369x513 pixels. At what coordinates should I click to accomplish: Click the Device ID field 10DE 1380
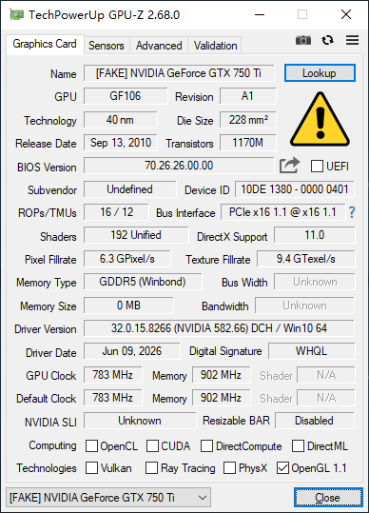[295, 189]
